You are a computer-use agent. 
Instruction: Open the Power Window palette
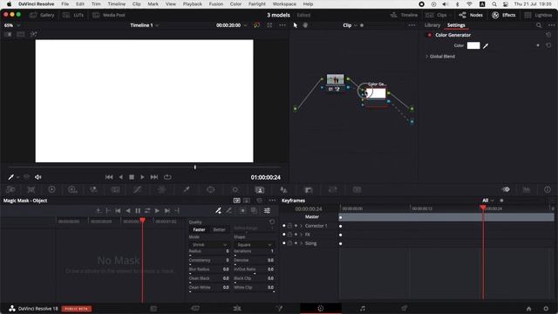211,190
